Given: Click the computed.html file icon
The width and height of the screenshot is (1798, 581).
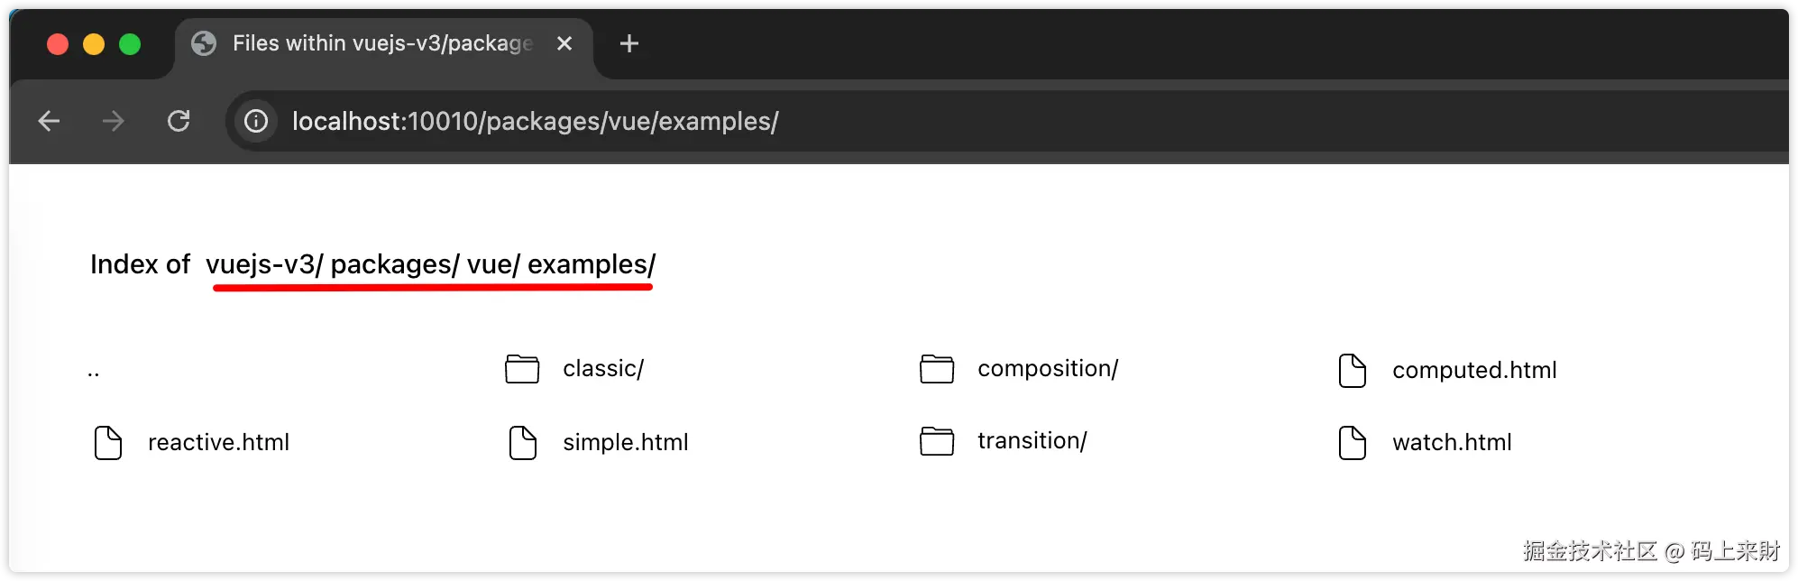Looking at the screenshot, I should tap(1353, 370).
